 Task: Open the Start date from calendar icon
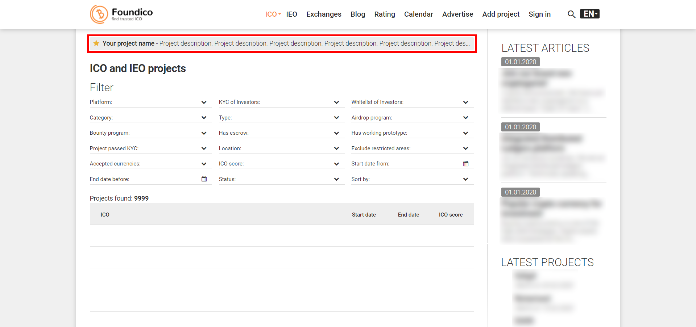465,164
